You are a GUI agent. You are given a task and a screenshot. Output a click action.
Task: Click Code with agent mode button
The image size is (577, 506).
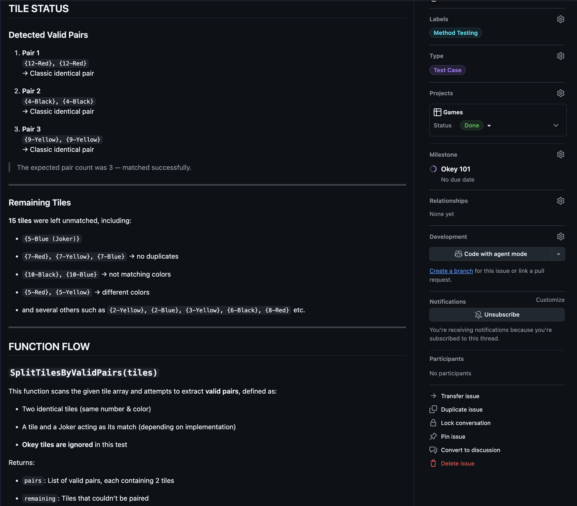coord(491,254)
